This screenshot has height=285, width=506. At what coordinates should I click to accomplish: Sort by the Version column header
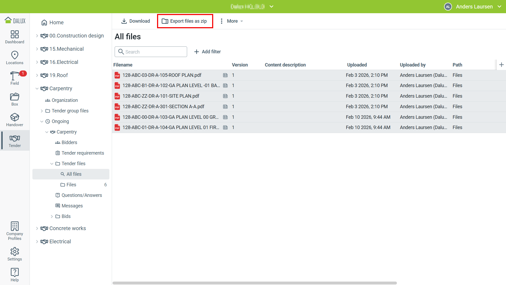tap(240, 65)
